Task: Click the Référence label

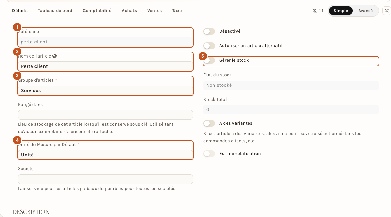Action: tap(28, 32)
